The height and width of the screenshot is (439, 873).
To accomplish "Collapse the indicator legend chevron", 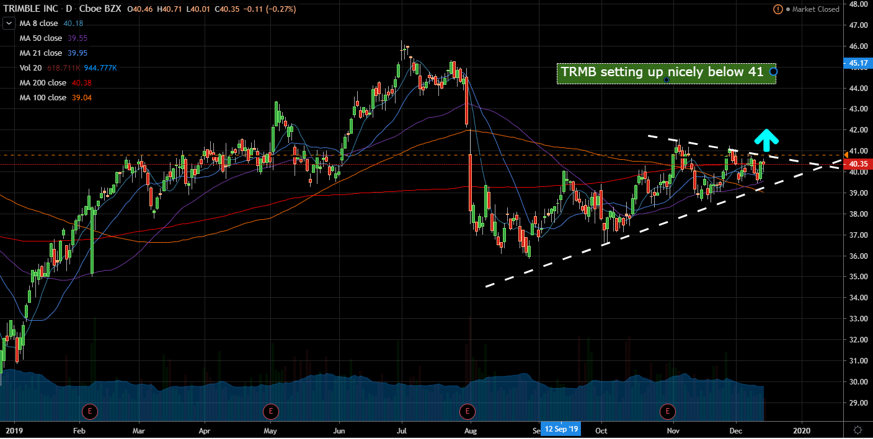I will pyautogui.click(x=10, y=24).
